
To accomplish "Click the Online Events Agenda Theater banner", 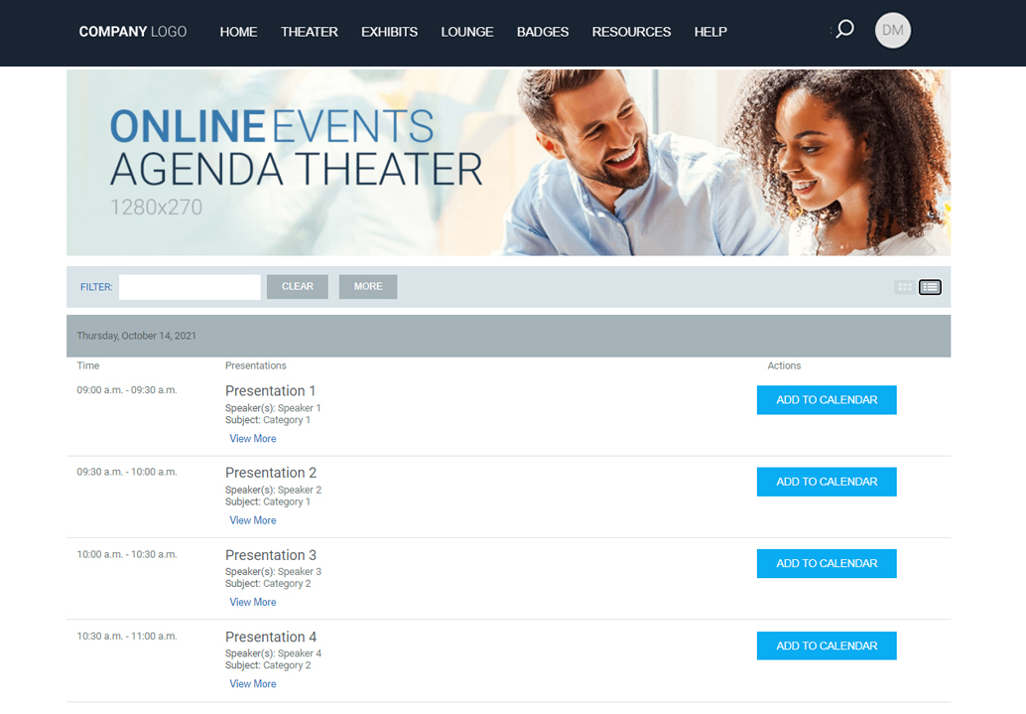I will coord(508,163).
